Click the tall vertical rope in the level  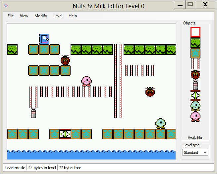[x=118, y=81]
